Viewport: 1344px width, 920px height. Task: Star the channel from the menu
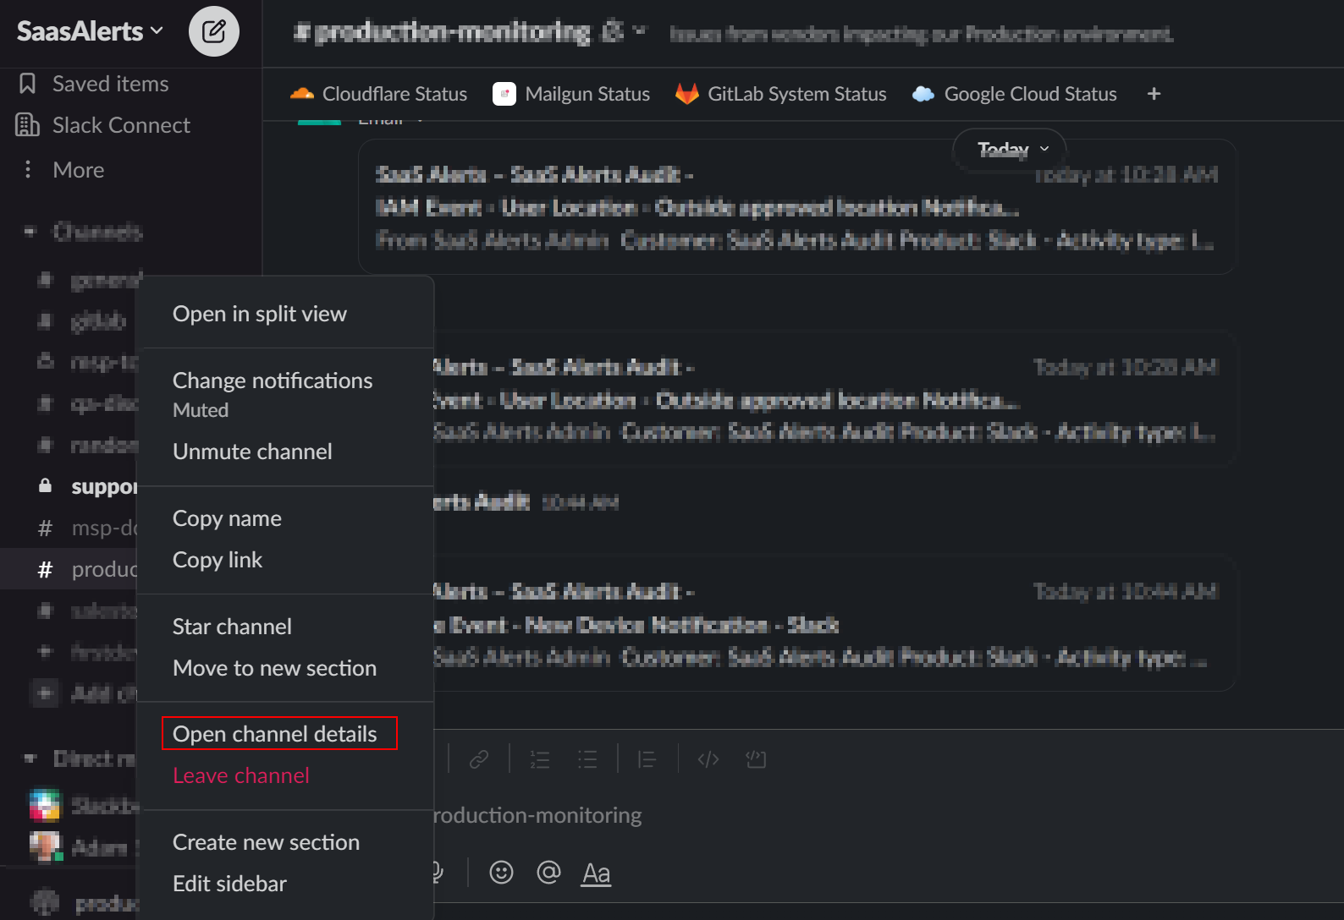tap(231, 626)
